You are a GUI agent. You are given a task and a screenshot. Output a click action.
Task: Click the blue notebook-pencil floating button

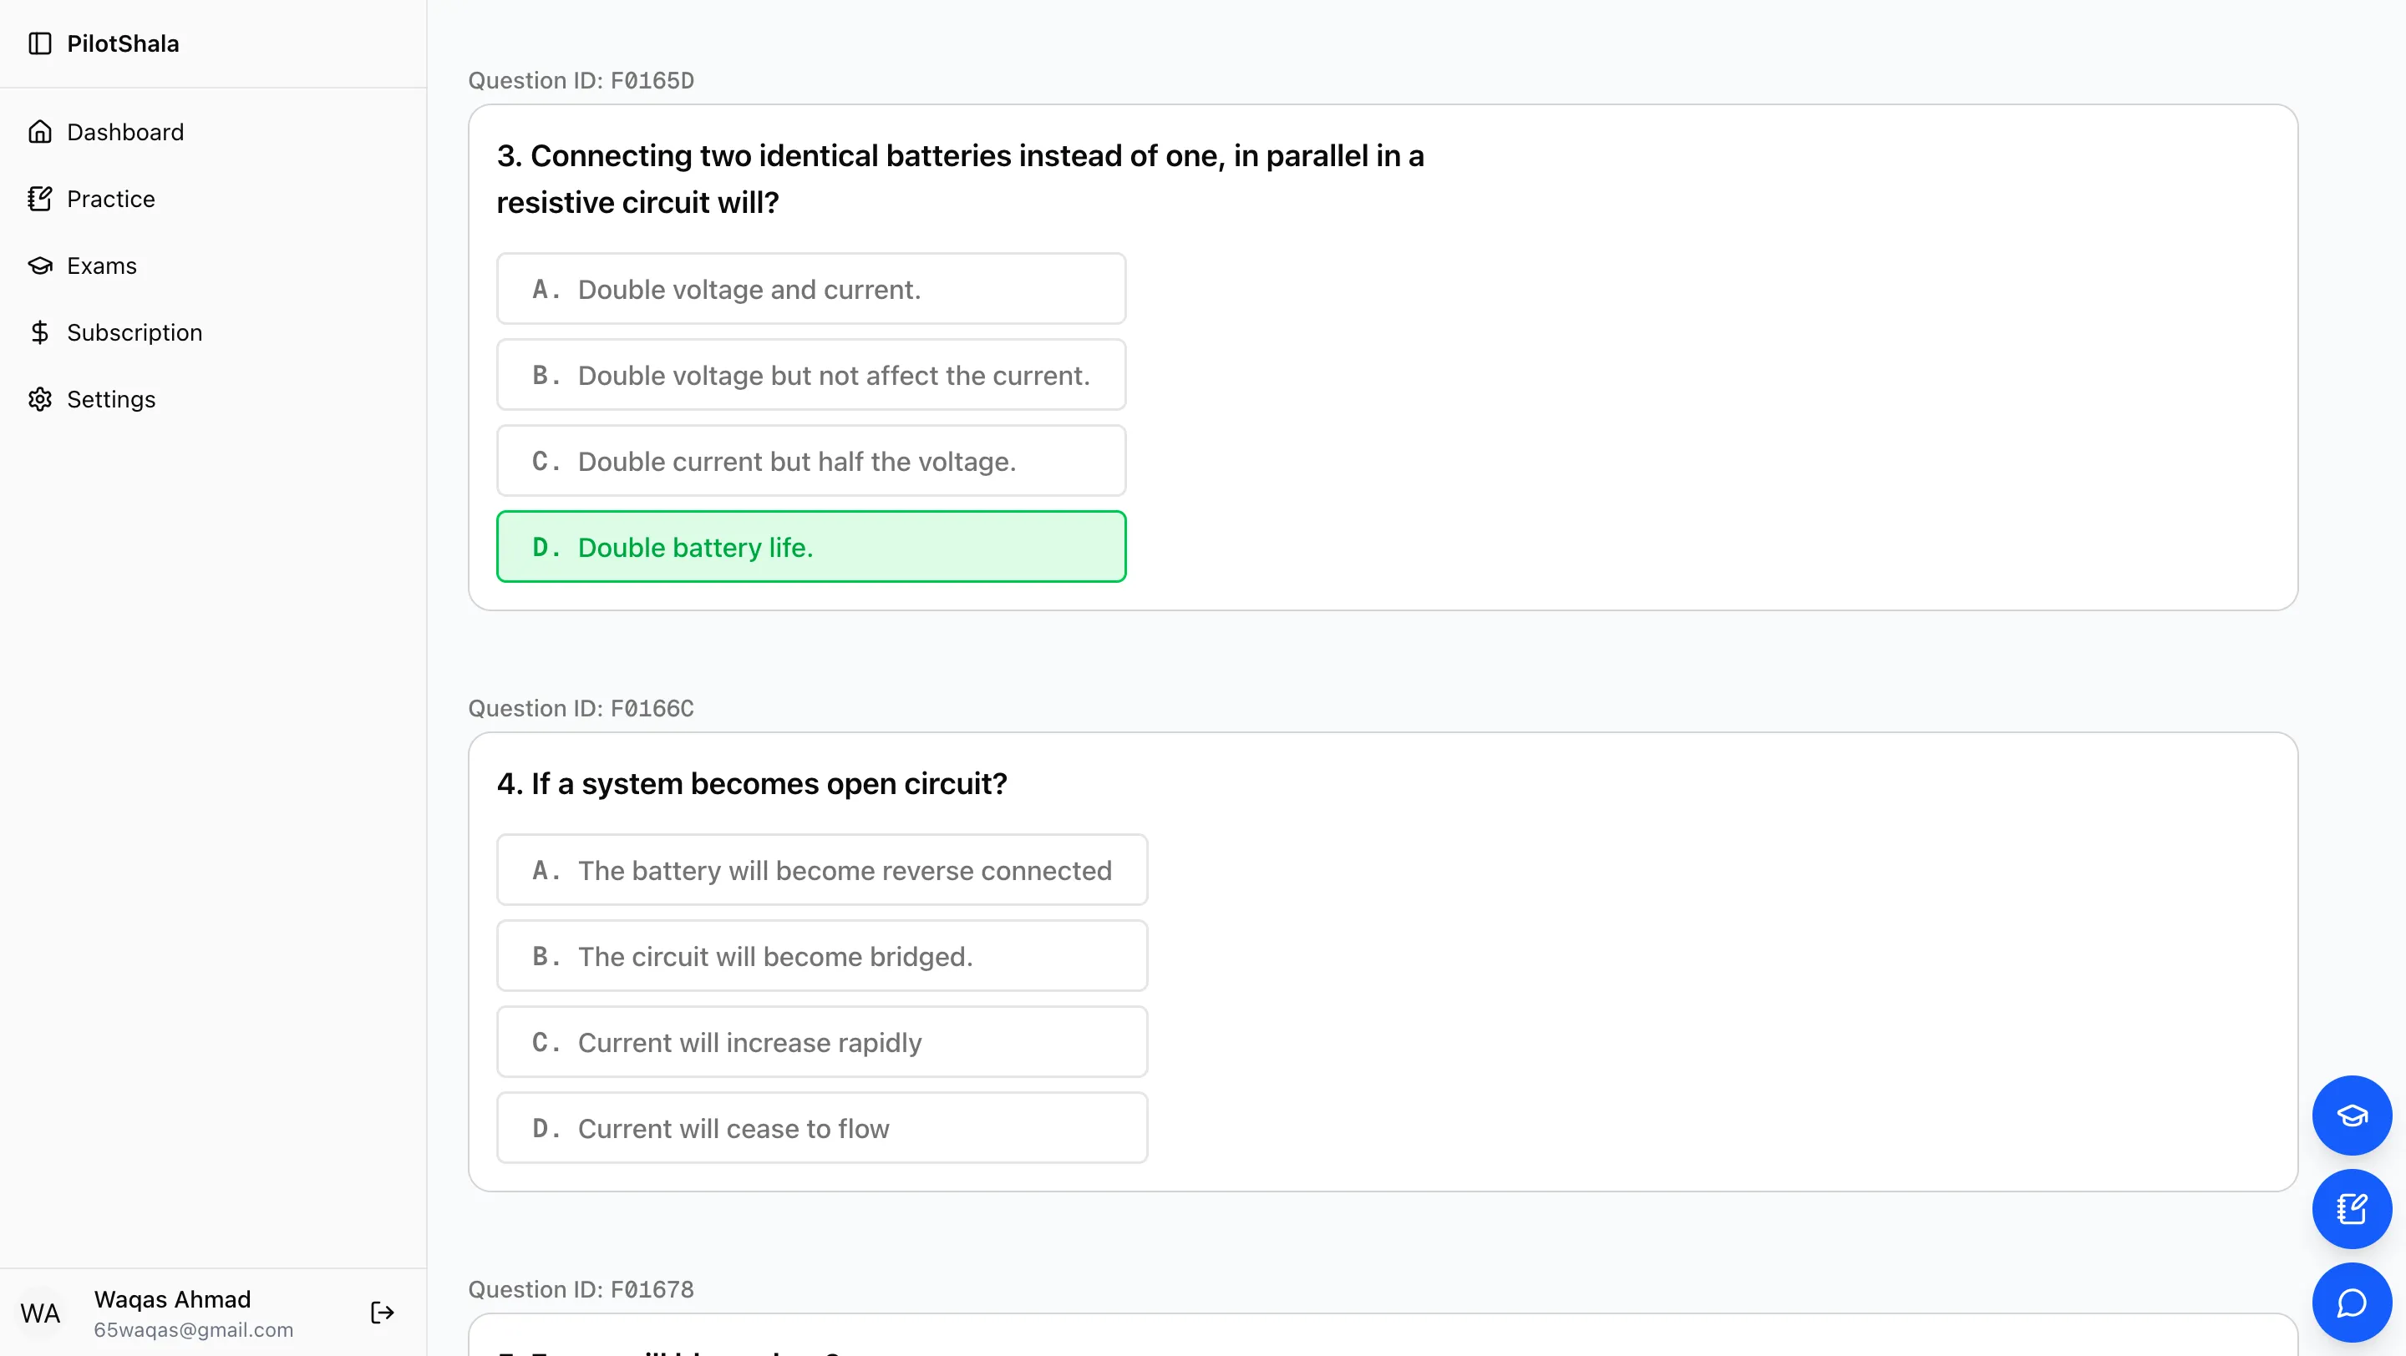click(2351, 1208)
